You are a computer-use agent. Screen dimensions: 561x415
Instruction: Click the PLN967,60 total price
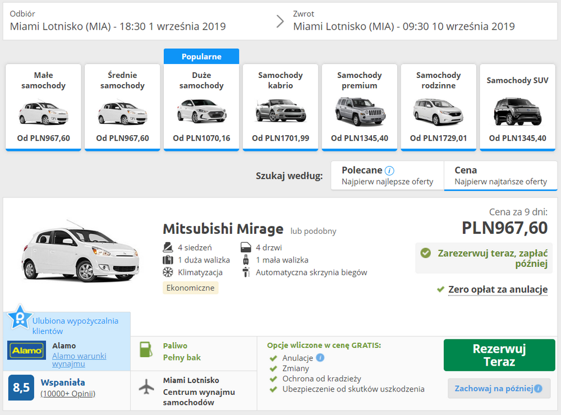[x=504, y=228]
